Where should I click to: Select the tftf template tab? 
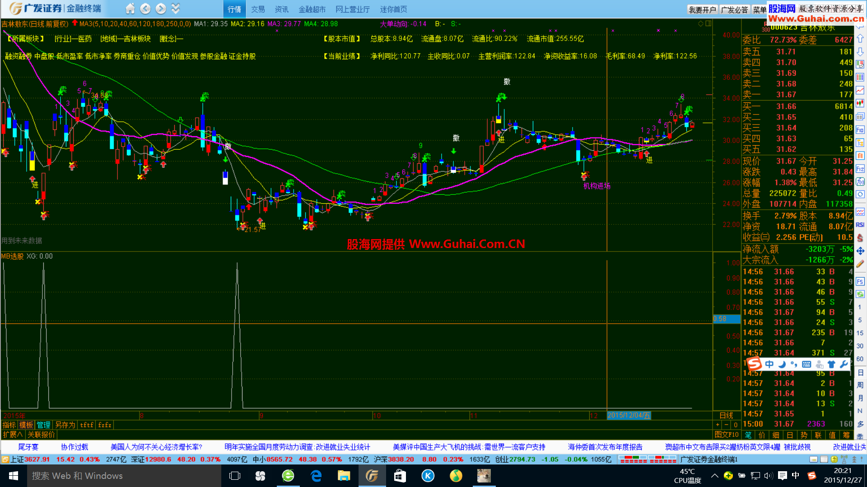point(87,425)
